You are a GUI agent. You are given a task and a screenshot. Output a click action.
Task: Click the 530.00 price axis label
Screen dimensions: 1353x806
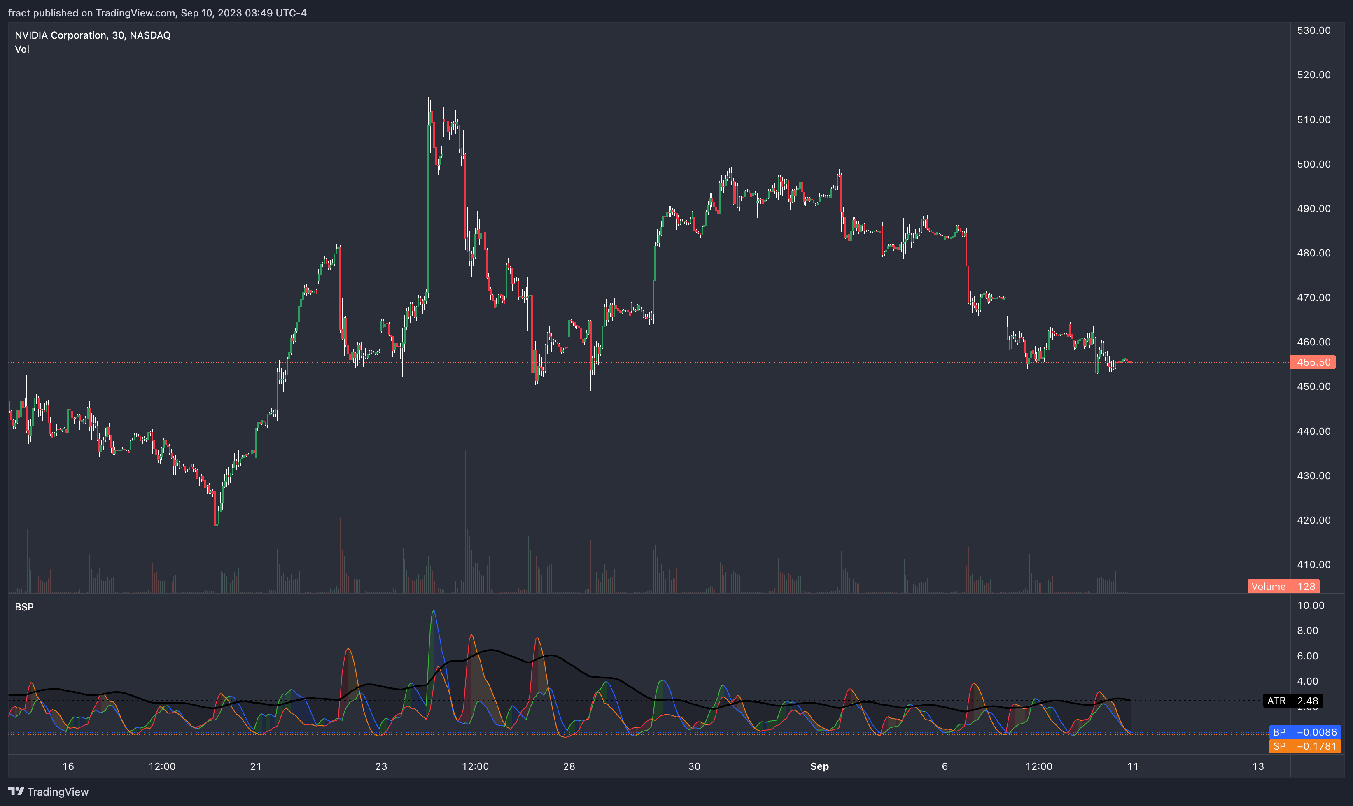pos(1313,30)
